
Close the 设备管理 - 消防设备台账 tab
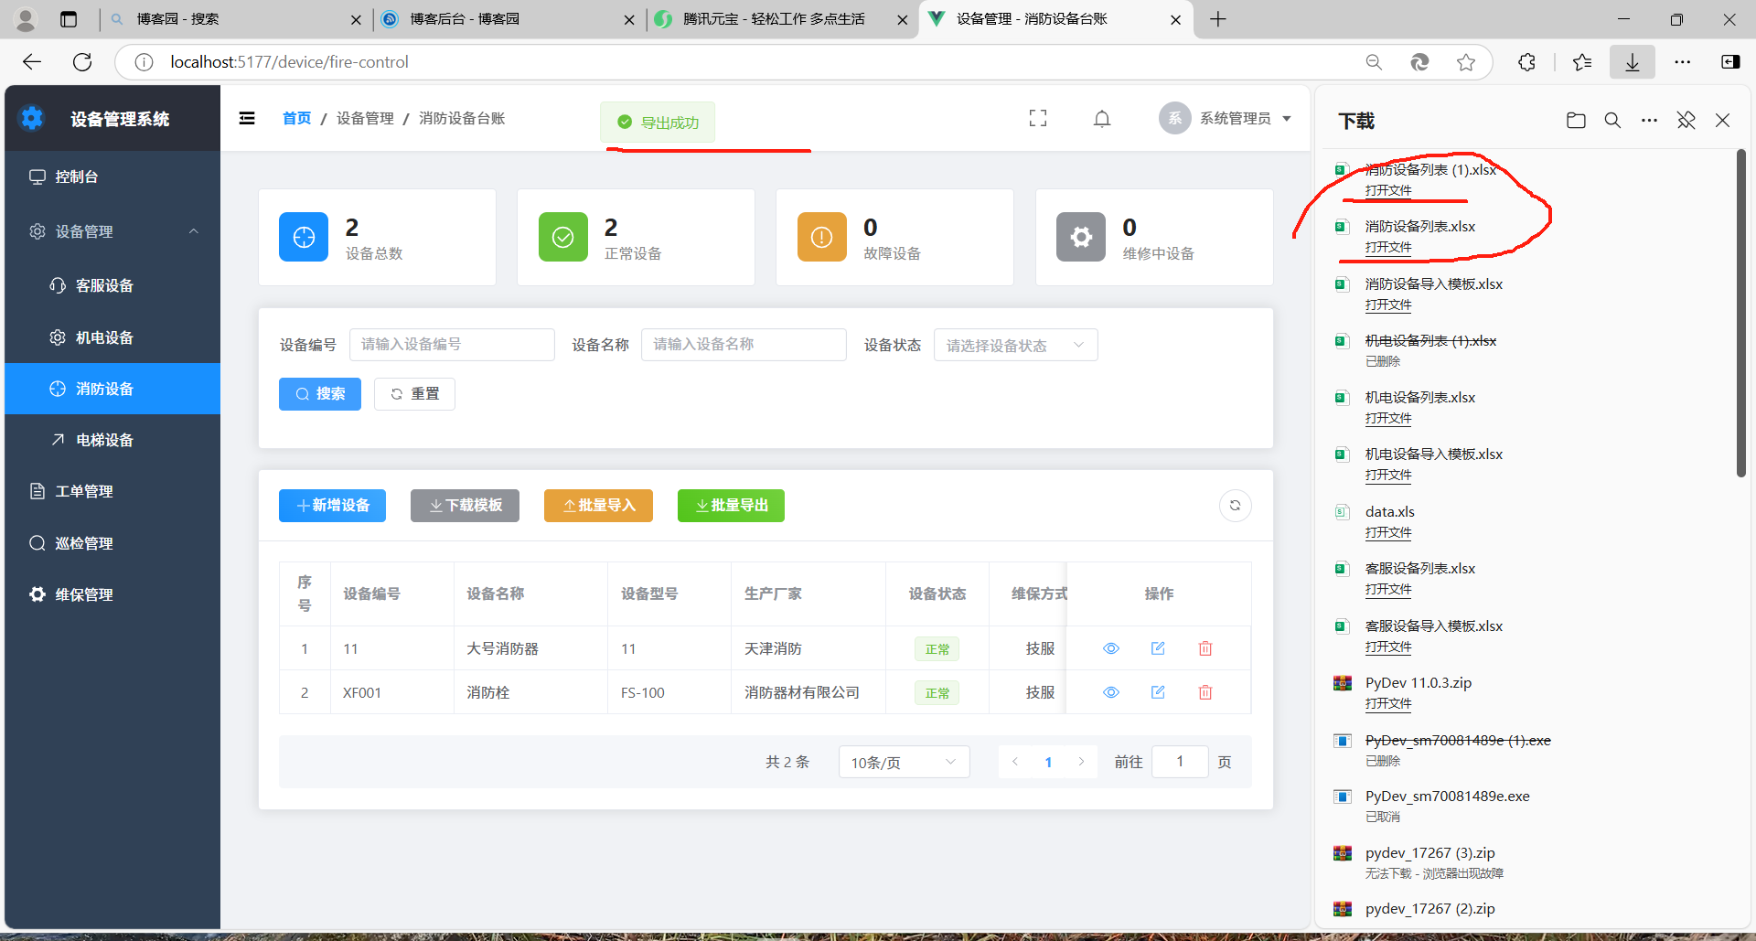coord(1175,19)
